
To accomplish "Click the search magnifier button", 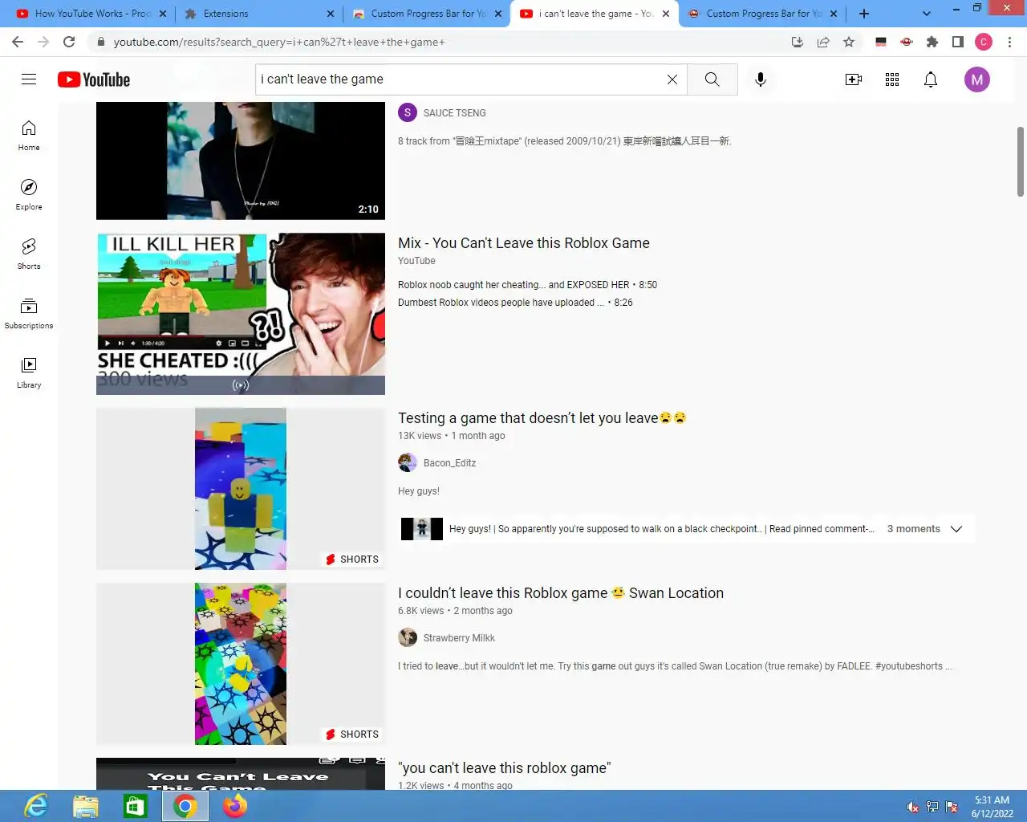I will coord(712,79).
